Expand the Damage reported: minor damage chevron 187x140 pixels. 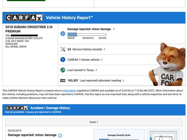(114, 29)
